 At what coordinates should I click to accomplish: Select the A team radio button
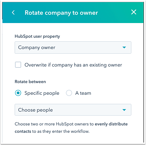(69, 93)
